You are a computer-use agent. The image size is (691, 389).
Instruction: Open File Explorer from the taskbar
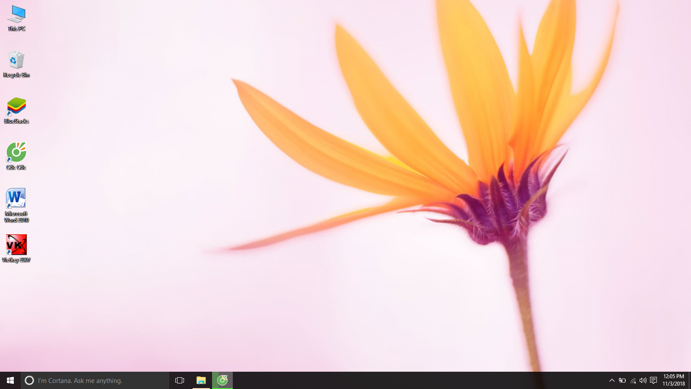pos(201,380)
